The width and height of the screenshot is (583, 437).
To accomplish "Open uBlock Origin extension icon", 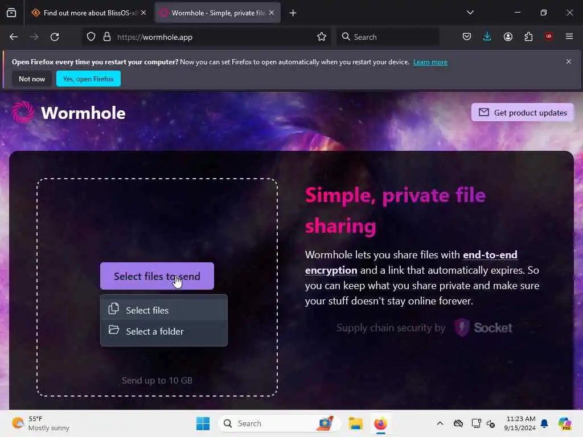I will point(549,36).
